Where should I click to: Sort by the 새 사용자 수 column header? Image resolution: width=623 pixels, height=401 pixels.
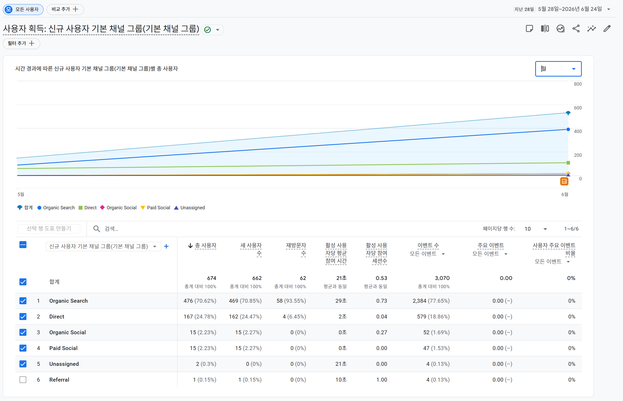251,249
